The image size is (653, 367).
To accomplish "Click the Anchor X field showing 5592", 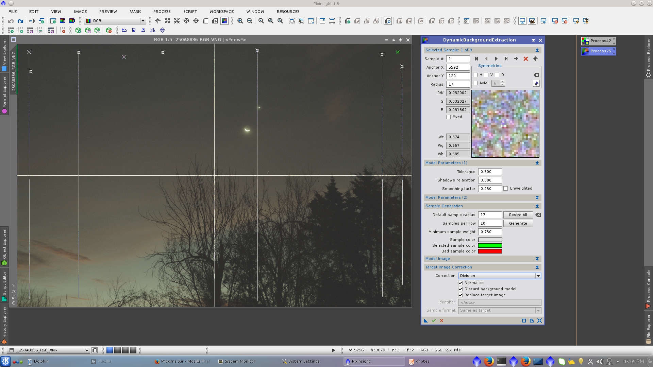I will click(458, 67).
